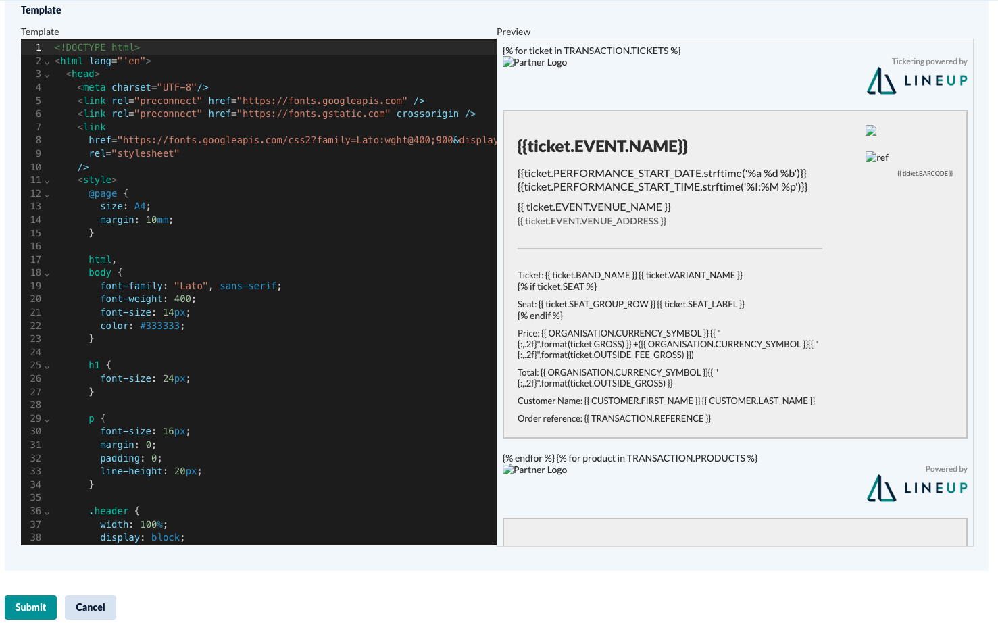Click the Lineup logo under second 'Powered by'
998x623 pixels.
pyautogui.click(x=917, y=488)
